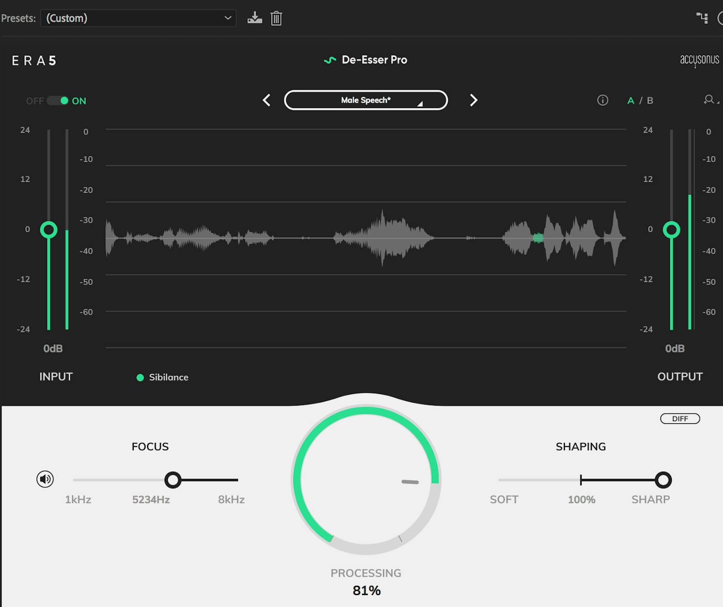
Task: Open the Male Speech* preset selector
Action: 366,100
